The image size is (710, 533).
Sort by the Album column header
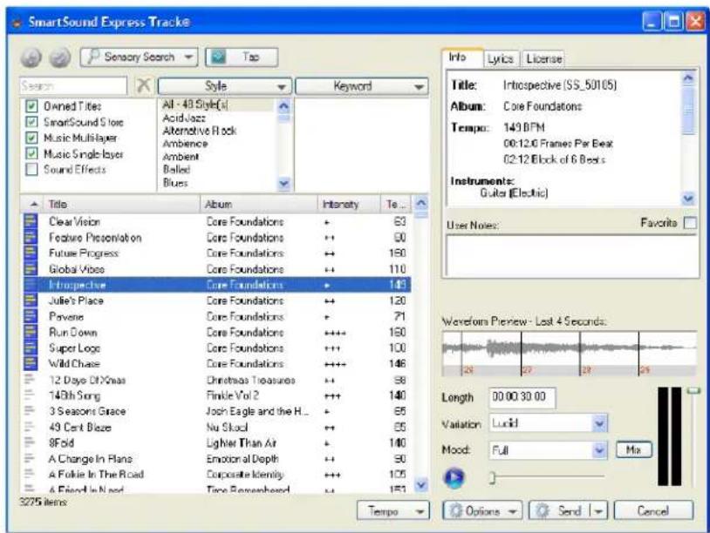pyautogui.click(x=258, y=205)
